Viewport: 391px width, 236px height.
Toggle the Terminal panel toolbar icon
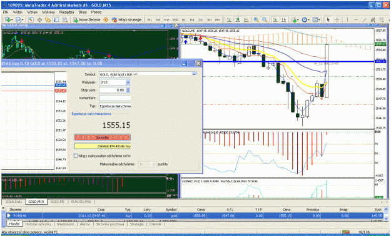[x=56, y=20]
